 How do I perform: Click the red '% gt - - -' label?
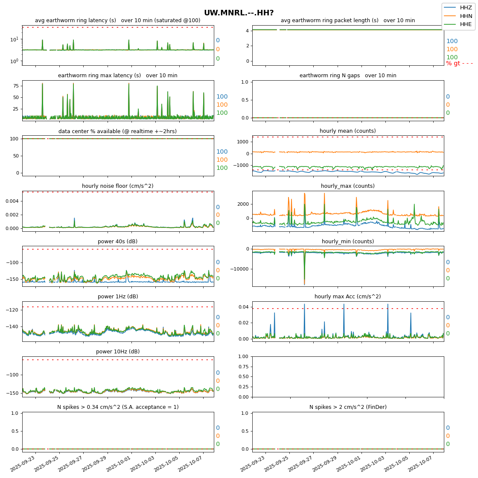[459, 64]
